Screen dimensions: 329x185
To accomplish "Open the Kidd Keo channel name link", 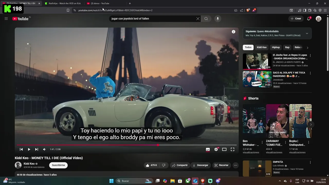I will 29,164.
